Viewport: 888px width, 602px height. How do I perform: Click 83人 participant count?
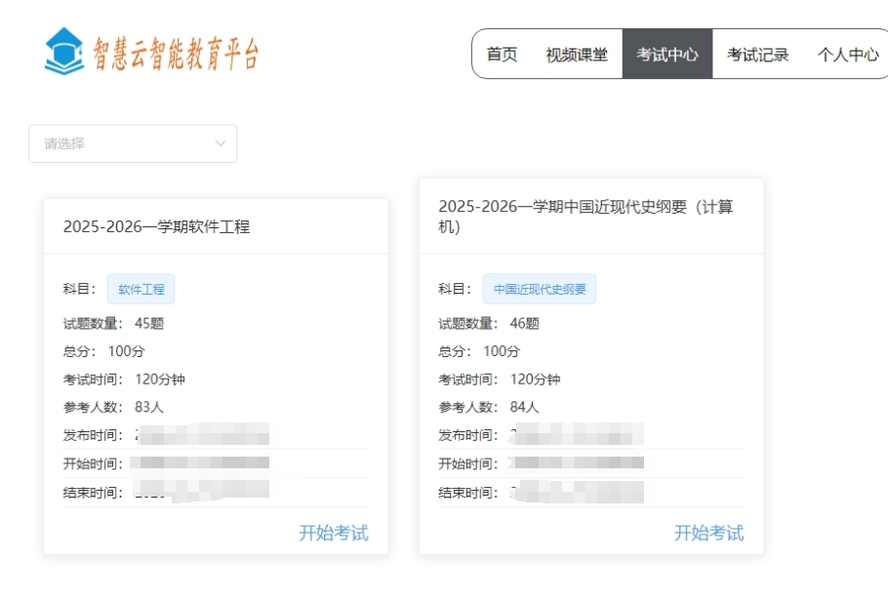coord(149,407)
